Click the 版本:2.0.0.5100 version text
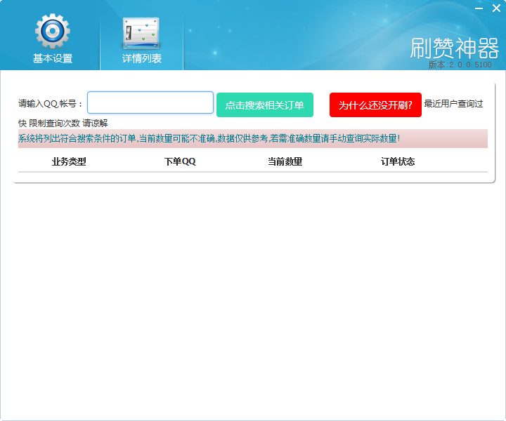506x421 pixels. pos(460,65)
